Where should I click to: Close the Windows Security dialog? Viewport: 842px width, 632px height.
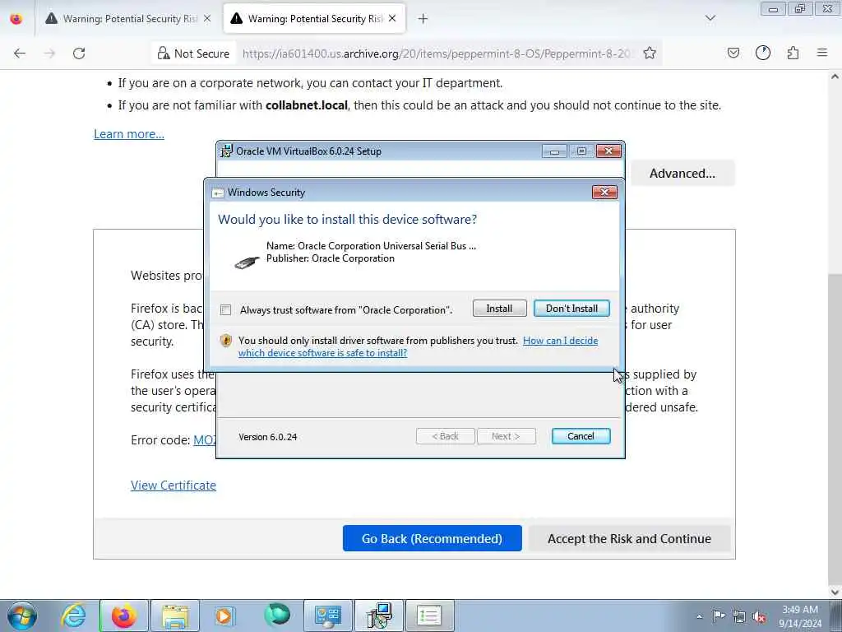tap(604, 192)
